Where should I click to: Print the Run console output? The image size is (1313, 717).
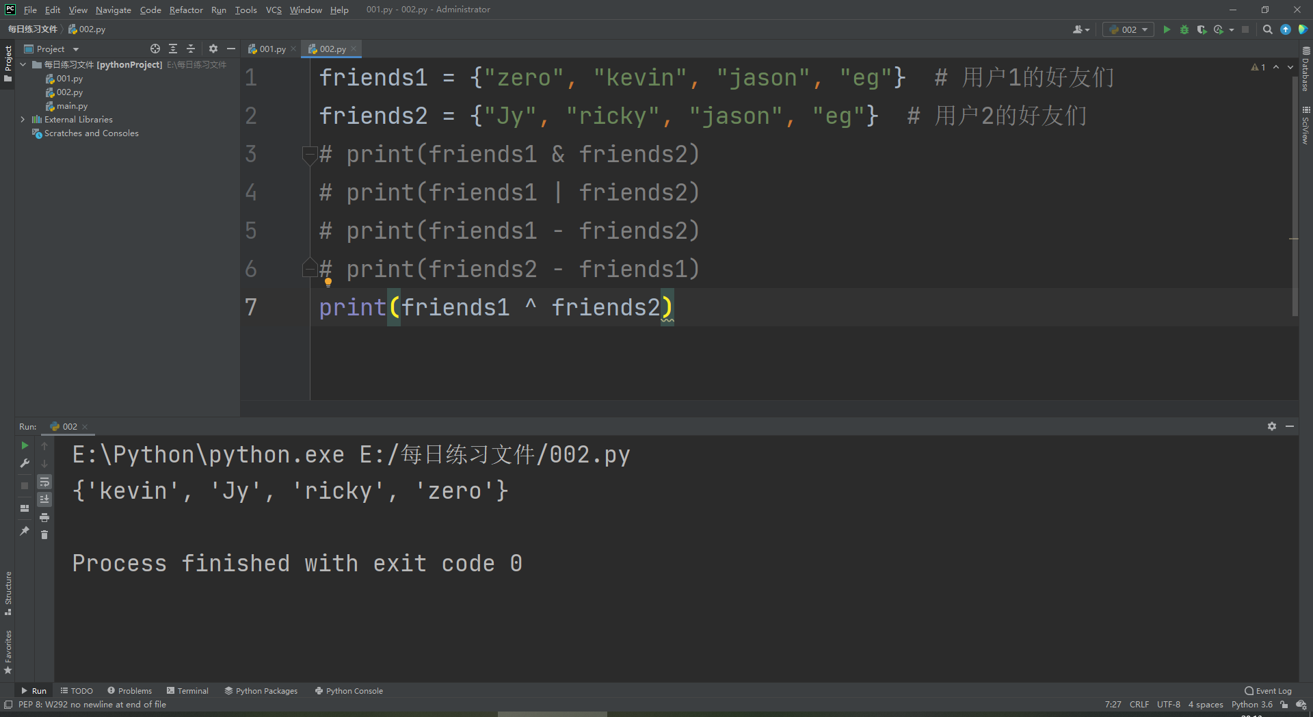(44, 517)
